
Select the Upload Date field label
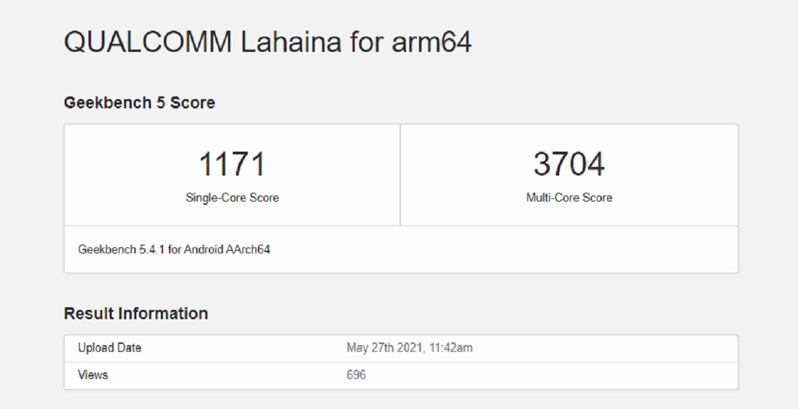coord(110,348)
